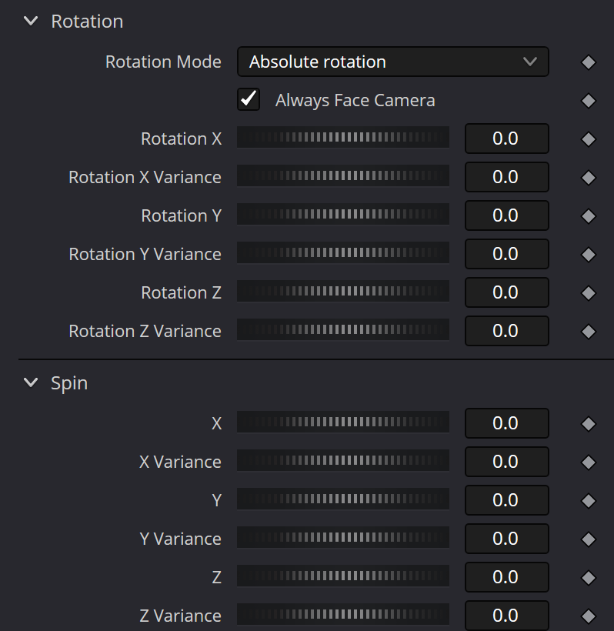
Task: Click Rotation Y slider track
Action: coord(343,214)
